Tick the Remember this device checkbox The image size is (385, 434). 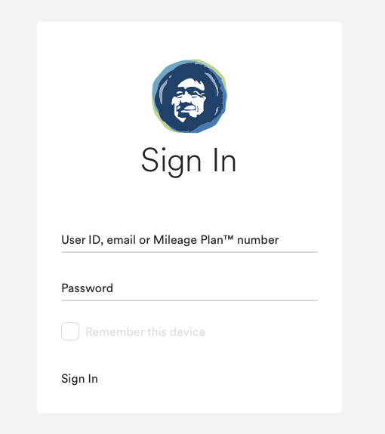coord(70,331)
